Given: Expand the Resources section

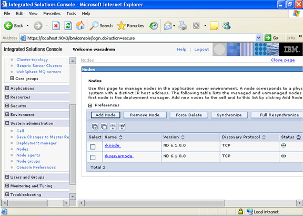Looking at the screenshot, I should [7, 97].
